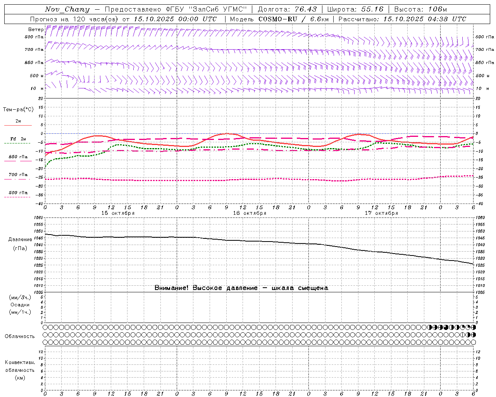Click the 700 гПа temperature legend entry
This screenshot has width=496, height=397.
coord(18,176)
